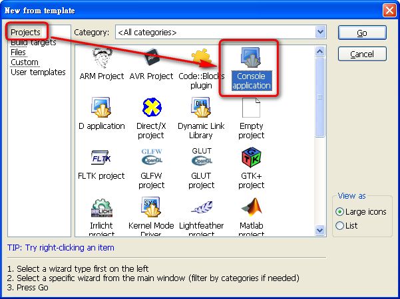Click the 'Empty project' label text
Viewport: 400px width, 299px height.
[252, 130]
